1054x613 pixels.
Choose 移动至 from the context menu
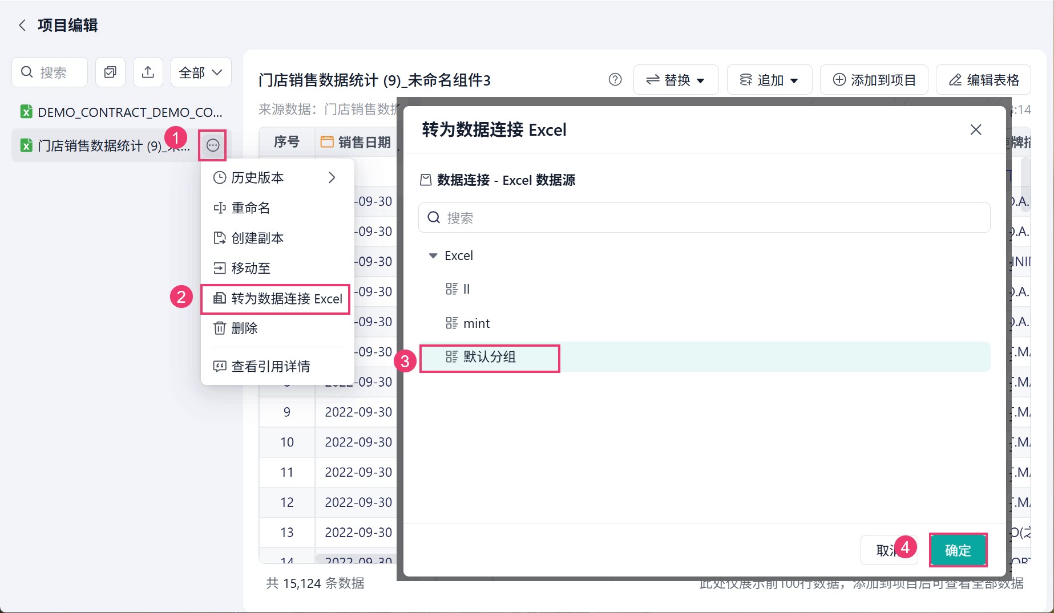pyautogui.click(x=277, y=268)
